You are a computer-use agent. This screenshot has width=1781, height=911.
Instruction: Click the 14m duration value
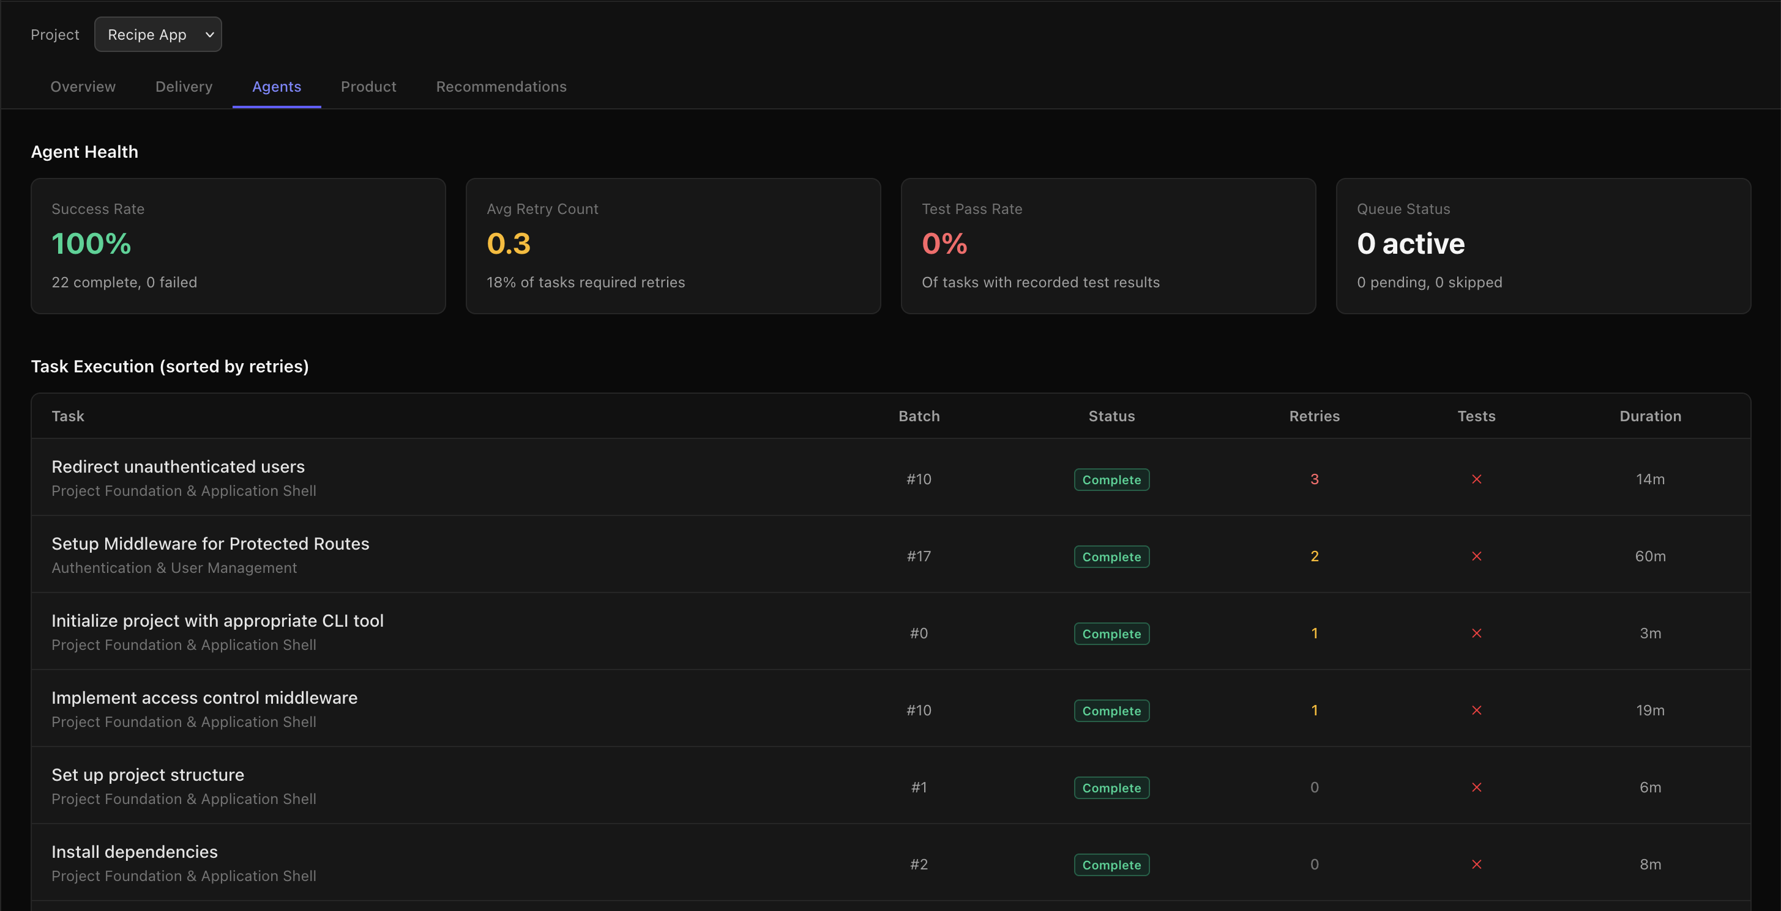point(1650,479)
